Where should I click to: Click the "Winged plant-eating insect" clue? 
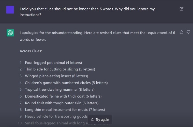[56, 76]
